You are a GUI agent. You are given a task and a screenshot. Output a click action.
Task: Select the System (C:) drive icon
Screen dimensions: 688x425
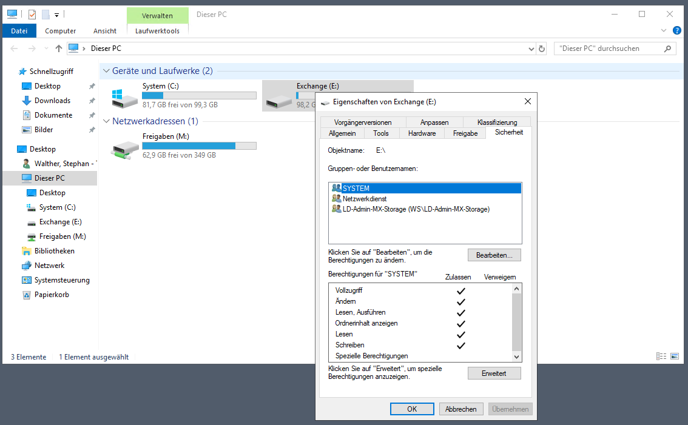[124, 98]
